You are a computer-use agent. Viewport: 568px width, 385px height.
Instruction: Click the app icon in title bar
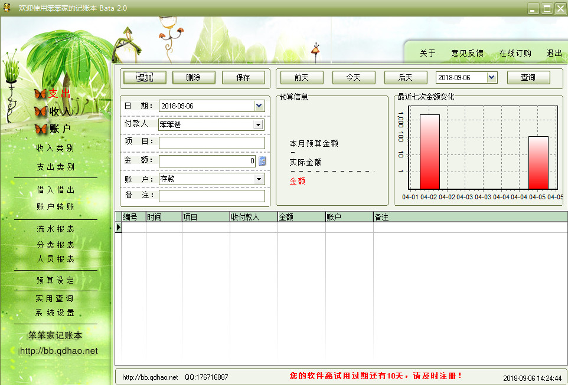click(x=6, y=8)
